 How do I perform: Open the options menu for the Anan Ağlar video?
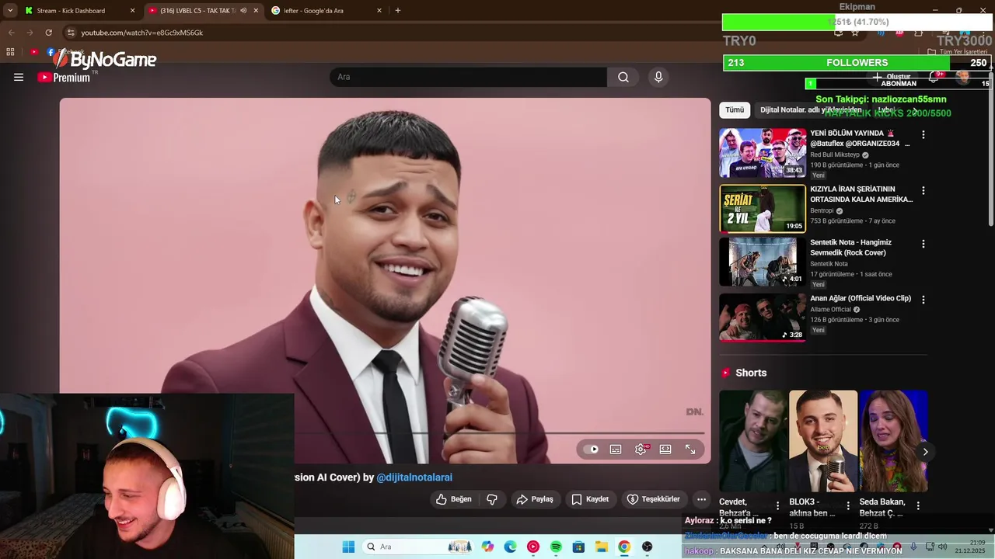pyautogui.click(x=923, y=300)
